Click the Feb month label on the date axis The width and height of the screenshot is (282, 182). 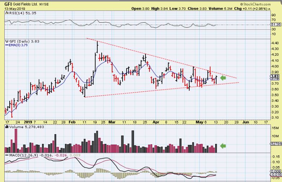pos(72,122)
